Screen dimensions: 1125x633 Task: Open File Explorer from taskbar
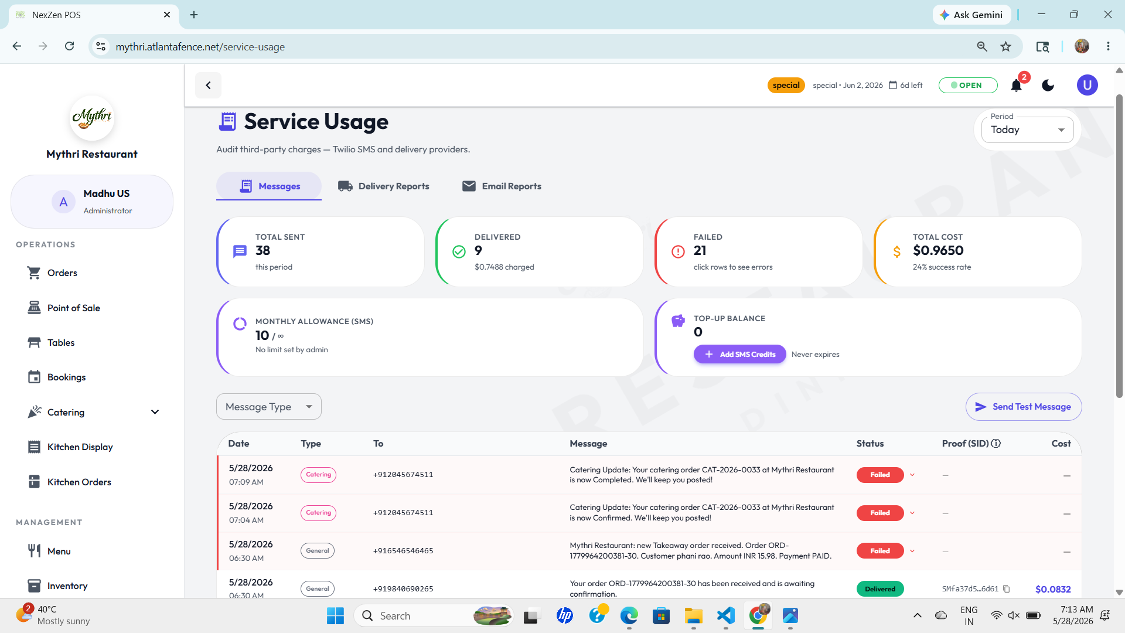pyautogui.click(x=693, y=616)
